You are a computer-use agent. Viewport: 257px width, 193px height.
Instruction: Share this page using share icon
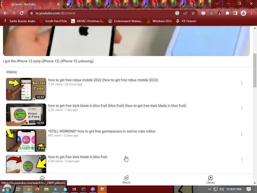coord(185,13)
